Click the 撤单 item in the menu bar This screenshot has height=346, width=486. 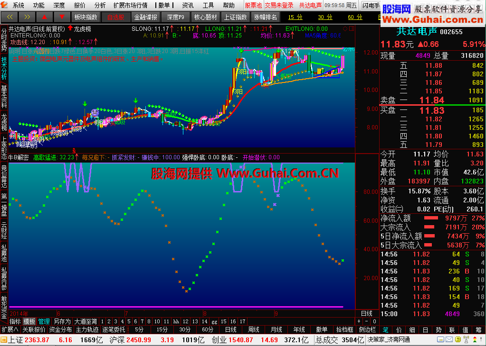coord(164,5)
